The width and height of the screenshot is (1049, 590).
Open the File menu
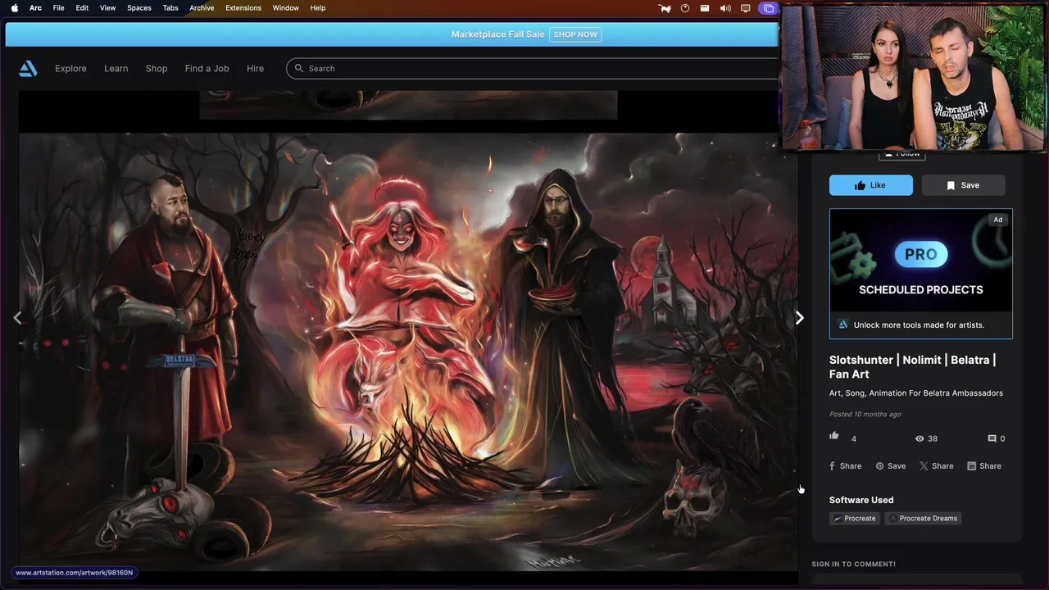(59, 8)
